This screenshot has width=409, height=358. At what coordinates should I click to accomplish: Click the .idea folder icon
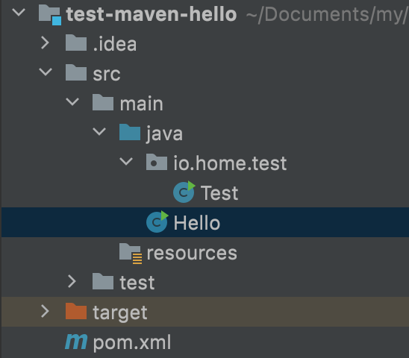pos(76,43)
